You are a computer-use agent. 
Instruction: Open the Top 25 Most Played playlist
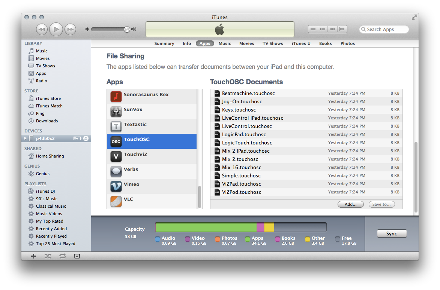[56, 244]
